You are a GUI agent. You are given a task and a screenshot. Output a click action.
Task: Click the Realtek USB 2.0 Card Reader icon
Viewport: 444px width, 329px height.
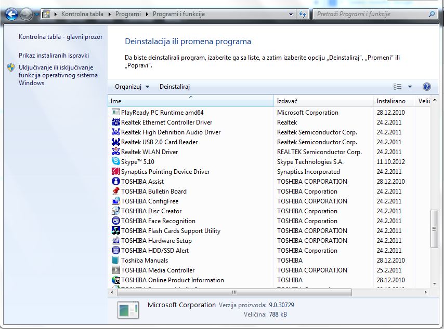click(x=115, y=142)
